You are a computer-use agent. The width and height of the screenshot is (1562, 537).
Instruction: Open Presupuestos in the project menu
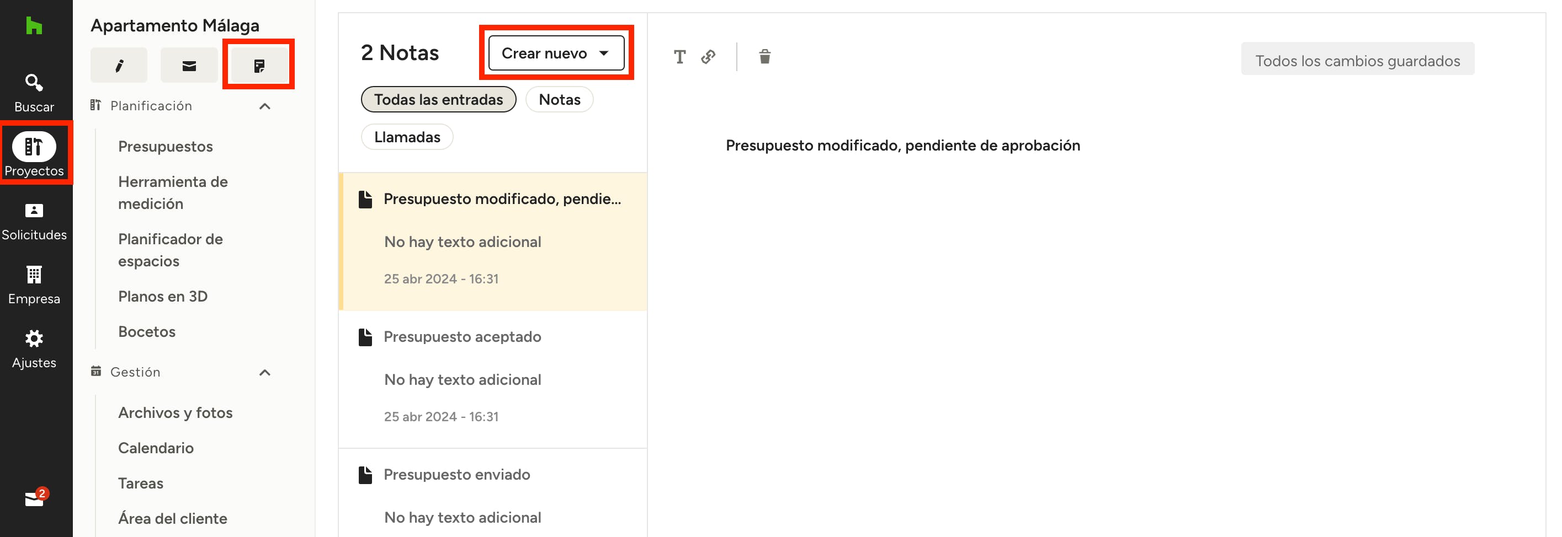(166, 147)
